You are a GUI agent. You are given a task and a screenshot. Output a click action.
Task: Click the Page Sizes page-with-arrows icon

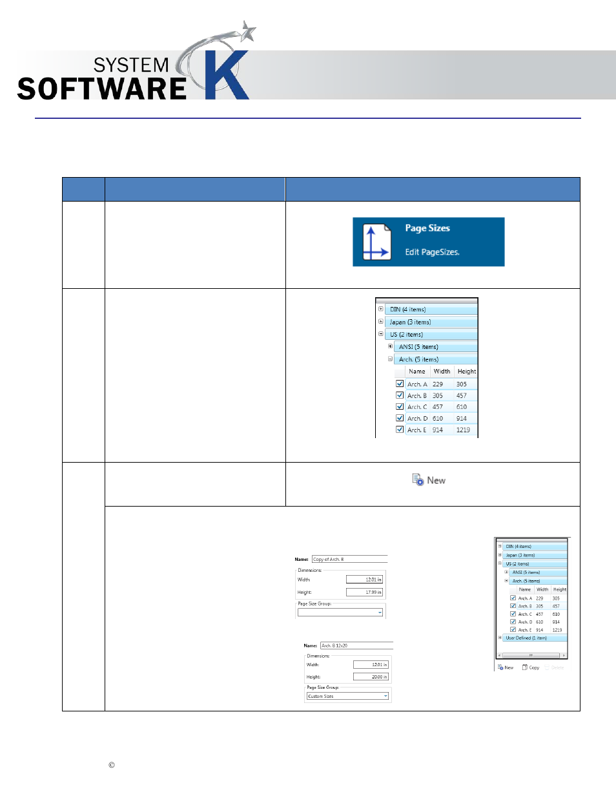(376, 242)
